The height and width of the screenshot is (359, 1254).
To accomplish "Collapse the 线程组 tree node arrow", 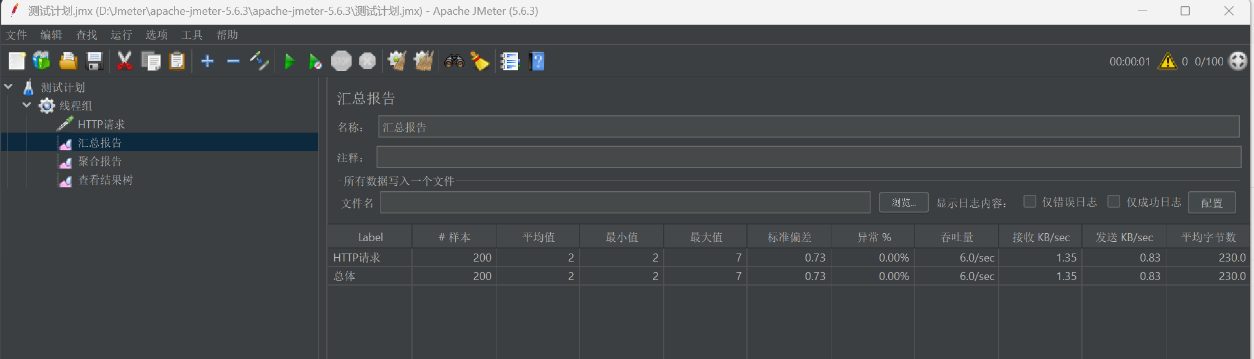I will 27,105.
